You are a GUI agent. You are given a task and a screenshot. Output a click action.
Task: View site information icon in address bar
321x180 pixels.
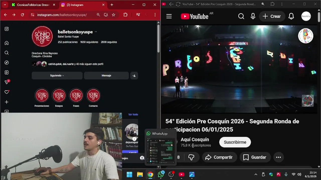point(32,15)
